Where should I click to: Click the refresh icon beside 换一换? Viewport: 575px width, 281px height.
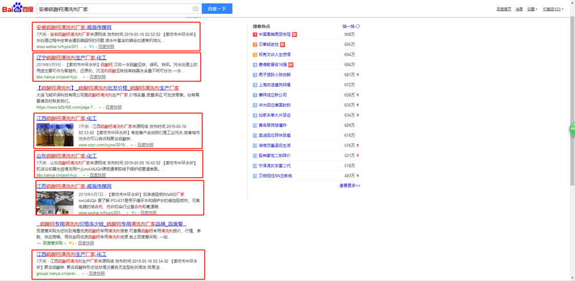coord(358,26)
